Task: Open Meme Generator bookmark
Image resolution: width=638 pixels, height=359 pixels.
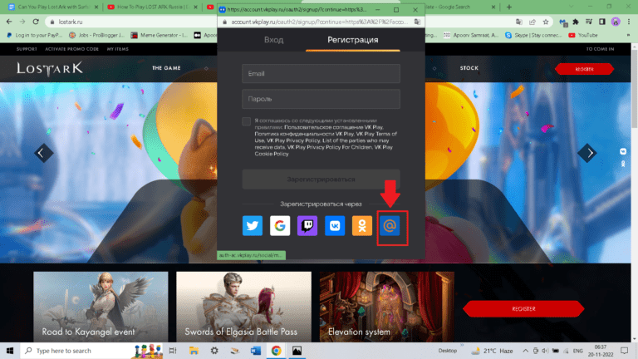Action: 159,36
